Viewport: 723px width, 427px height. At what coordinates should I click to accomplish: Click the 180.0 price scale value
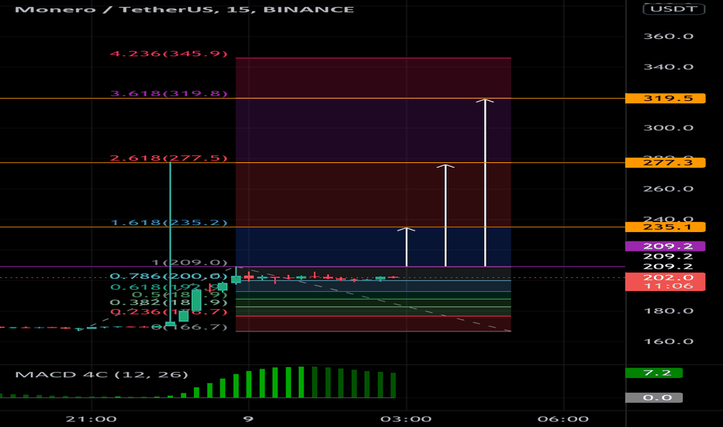pos(669,311)
